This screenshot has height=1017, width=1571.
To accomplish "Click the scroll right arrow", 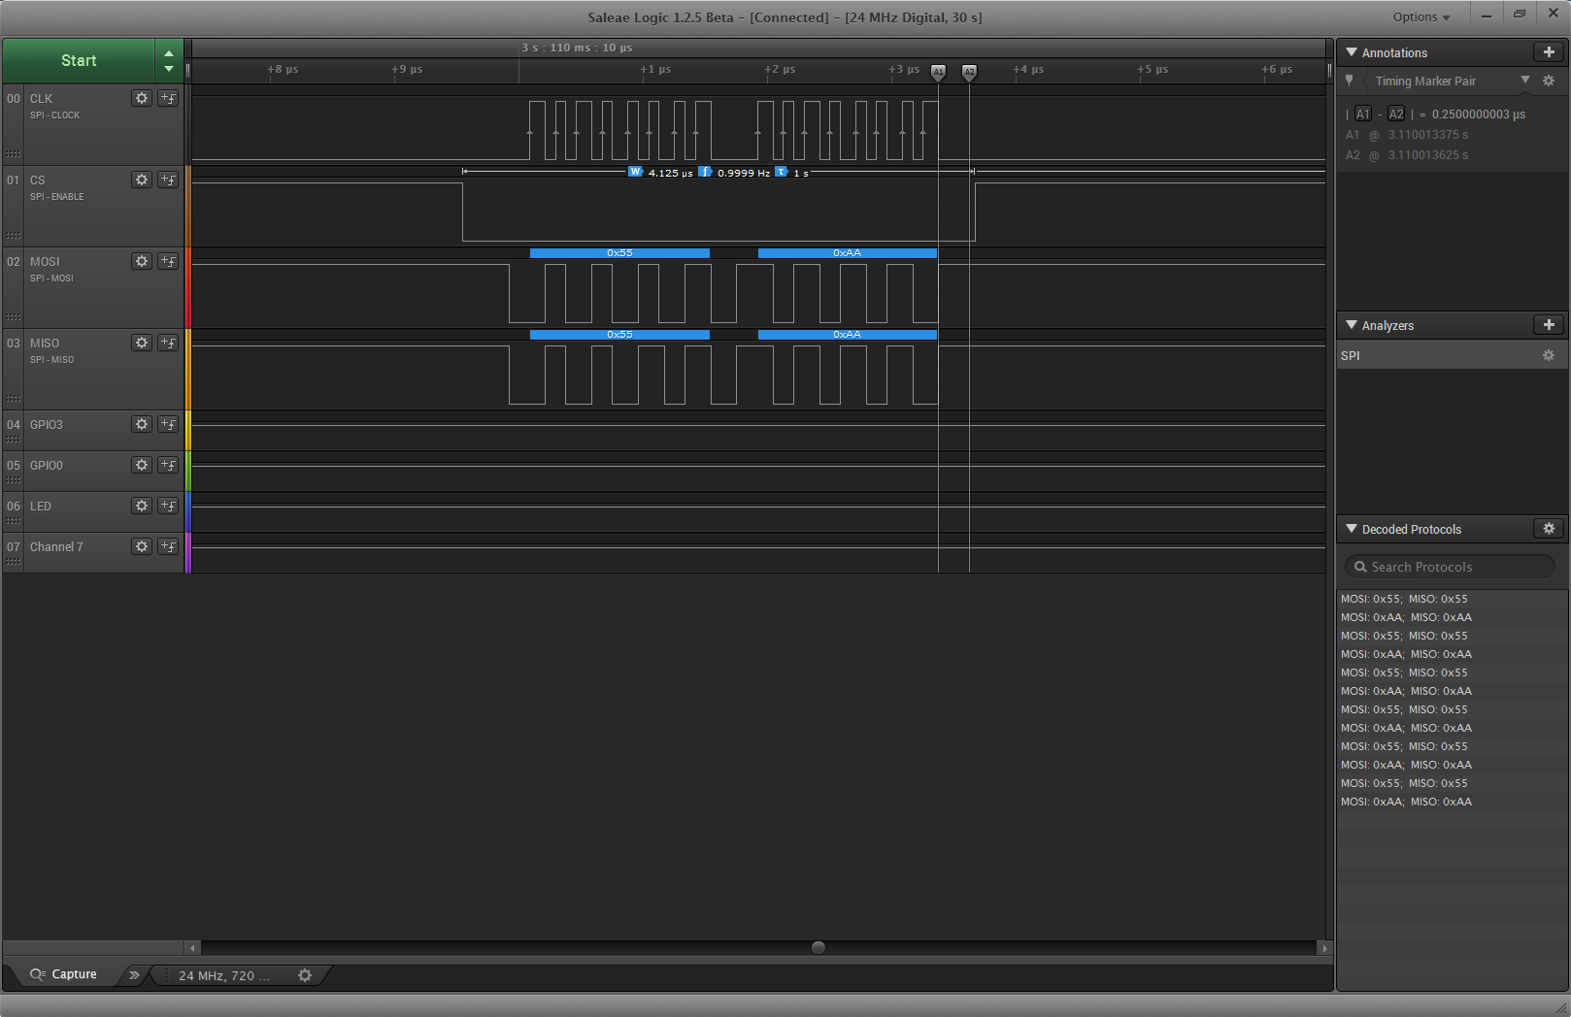I will point(1324,947).
